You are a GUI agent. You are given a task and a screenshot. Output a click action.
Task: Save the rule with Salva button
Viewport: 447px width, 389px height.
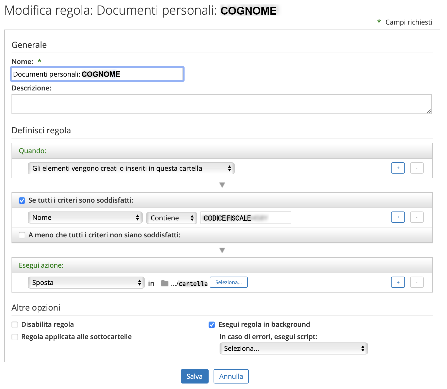(194, 376)
